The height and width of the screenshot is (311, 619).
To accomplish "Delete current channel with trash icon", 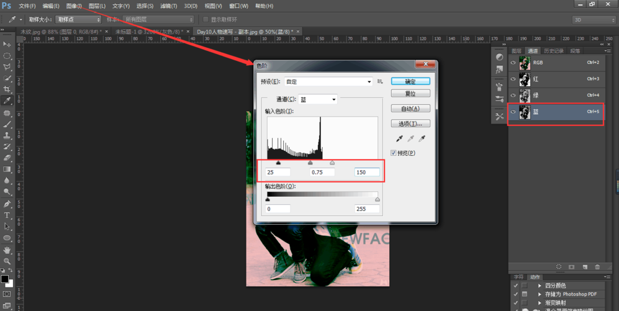I will coord(597,267).
